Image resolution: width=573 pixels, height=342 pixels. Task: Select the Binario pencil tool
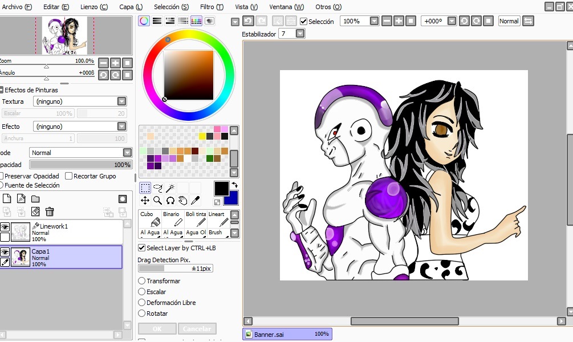click(x=173, y=218)
